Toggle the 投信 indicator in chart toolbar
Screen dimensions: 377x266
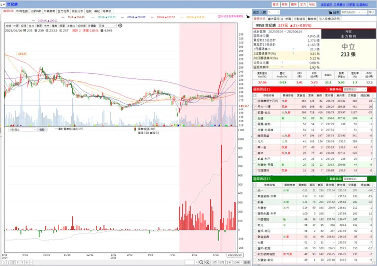[23, 26]
